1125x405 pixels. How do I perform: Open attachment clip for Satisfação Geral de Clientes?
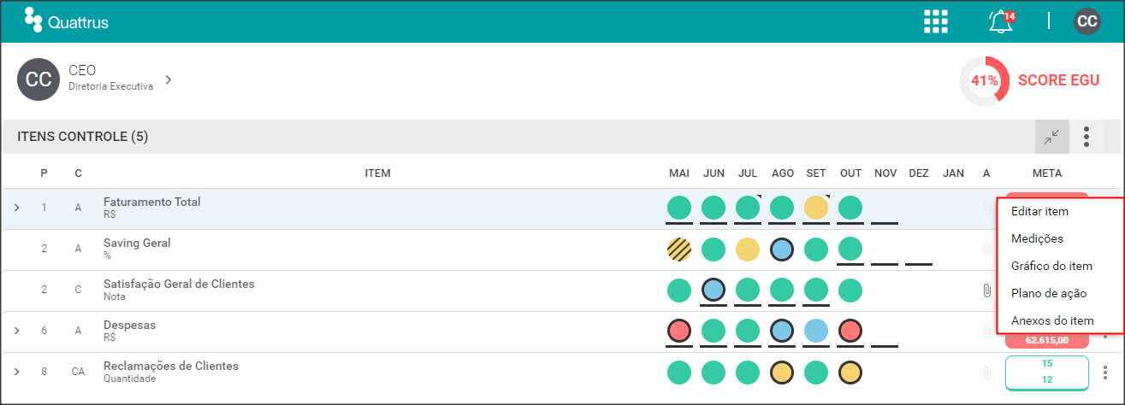pyautogui.click(x=986, y=291)
